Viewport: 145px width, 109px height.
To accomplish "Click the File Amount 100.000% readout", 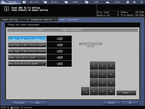I will point(133,15).
